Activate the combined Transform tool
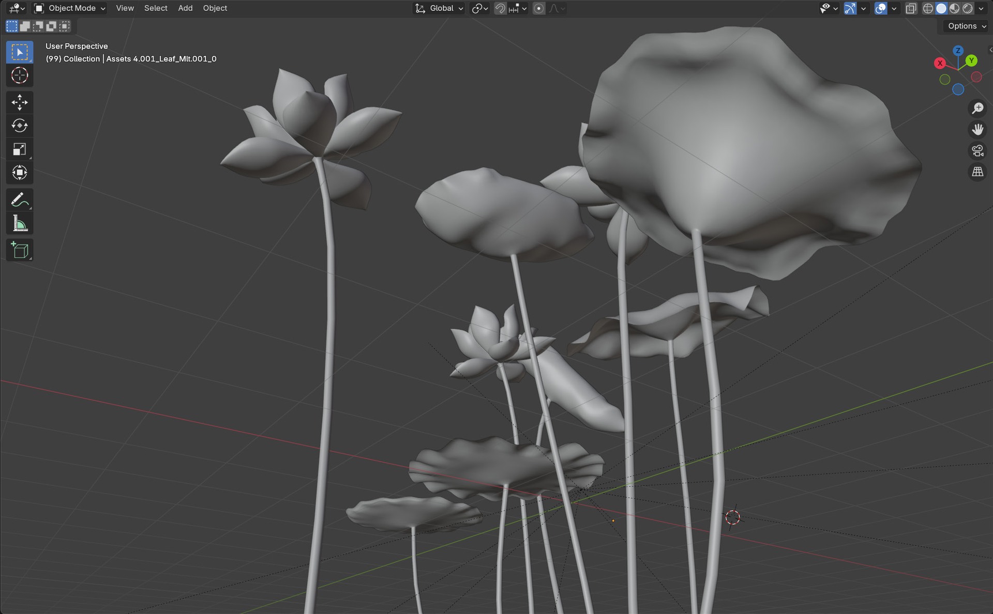Image resolution: width=993 pixels, height=614 pixels. pyautogui.click(x=20, y=173)
